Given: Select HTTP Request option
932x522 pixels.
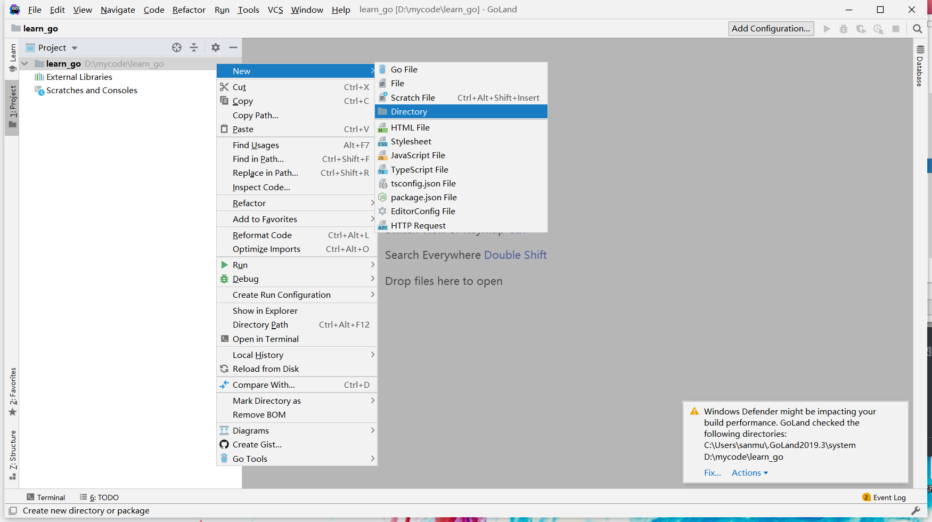Looking at the screenshot, I should pyautogui.click(x=461, y=225).
